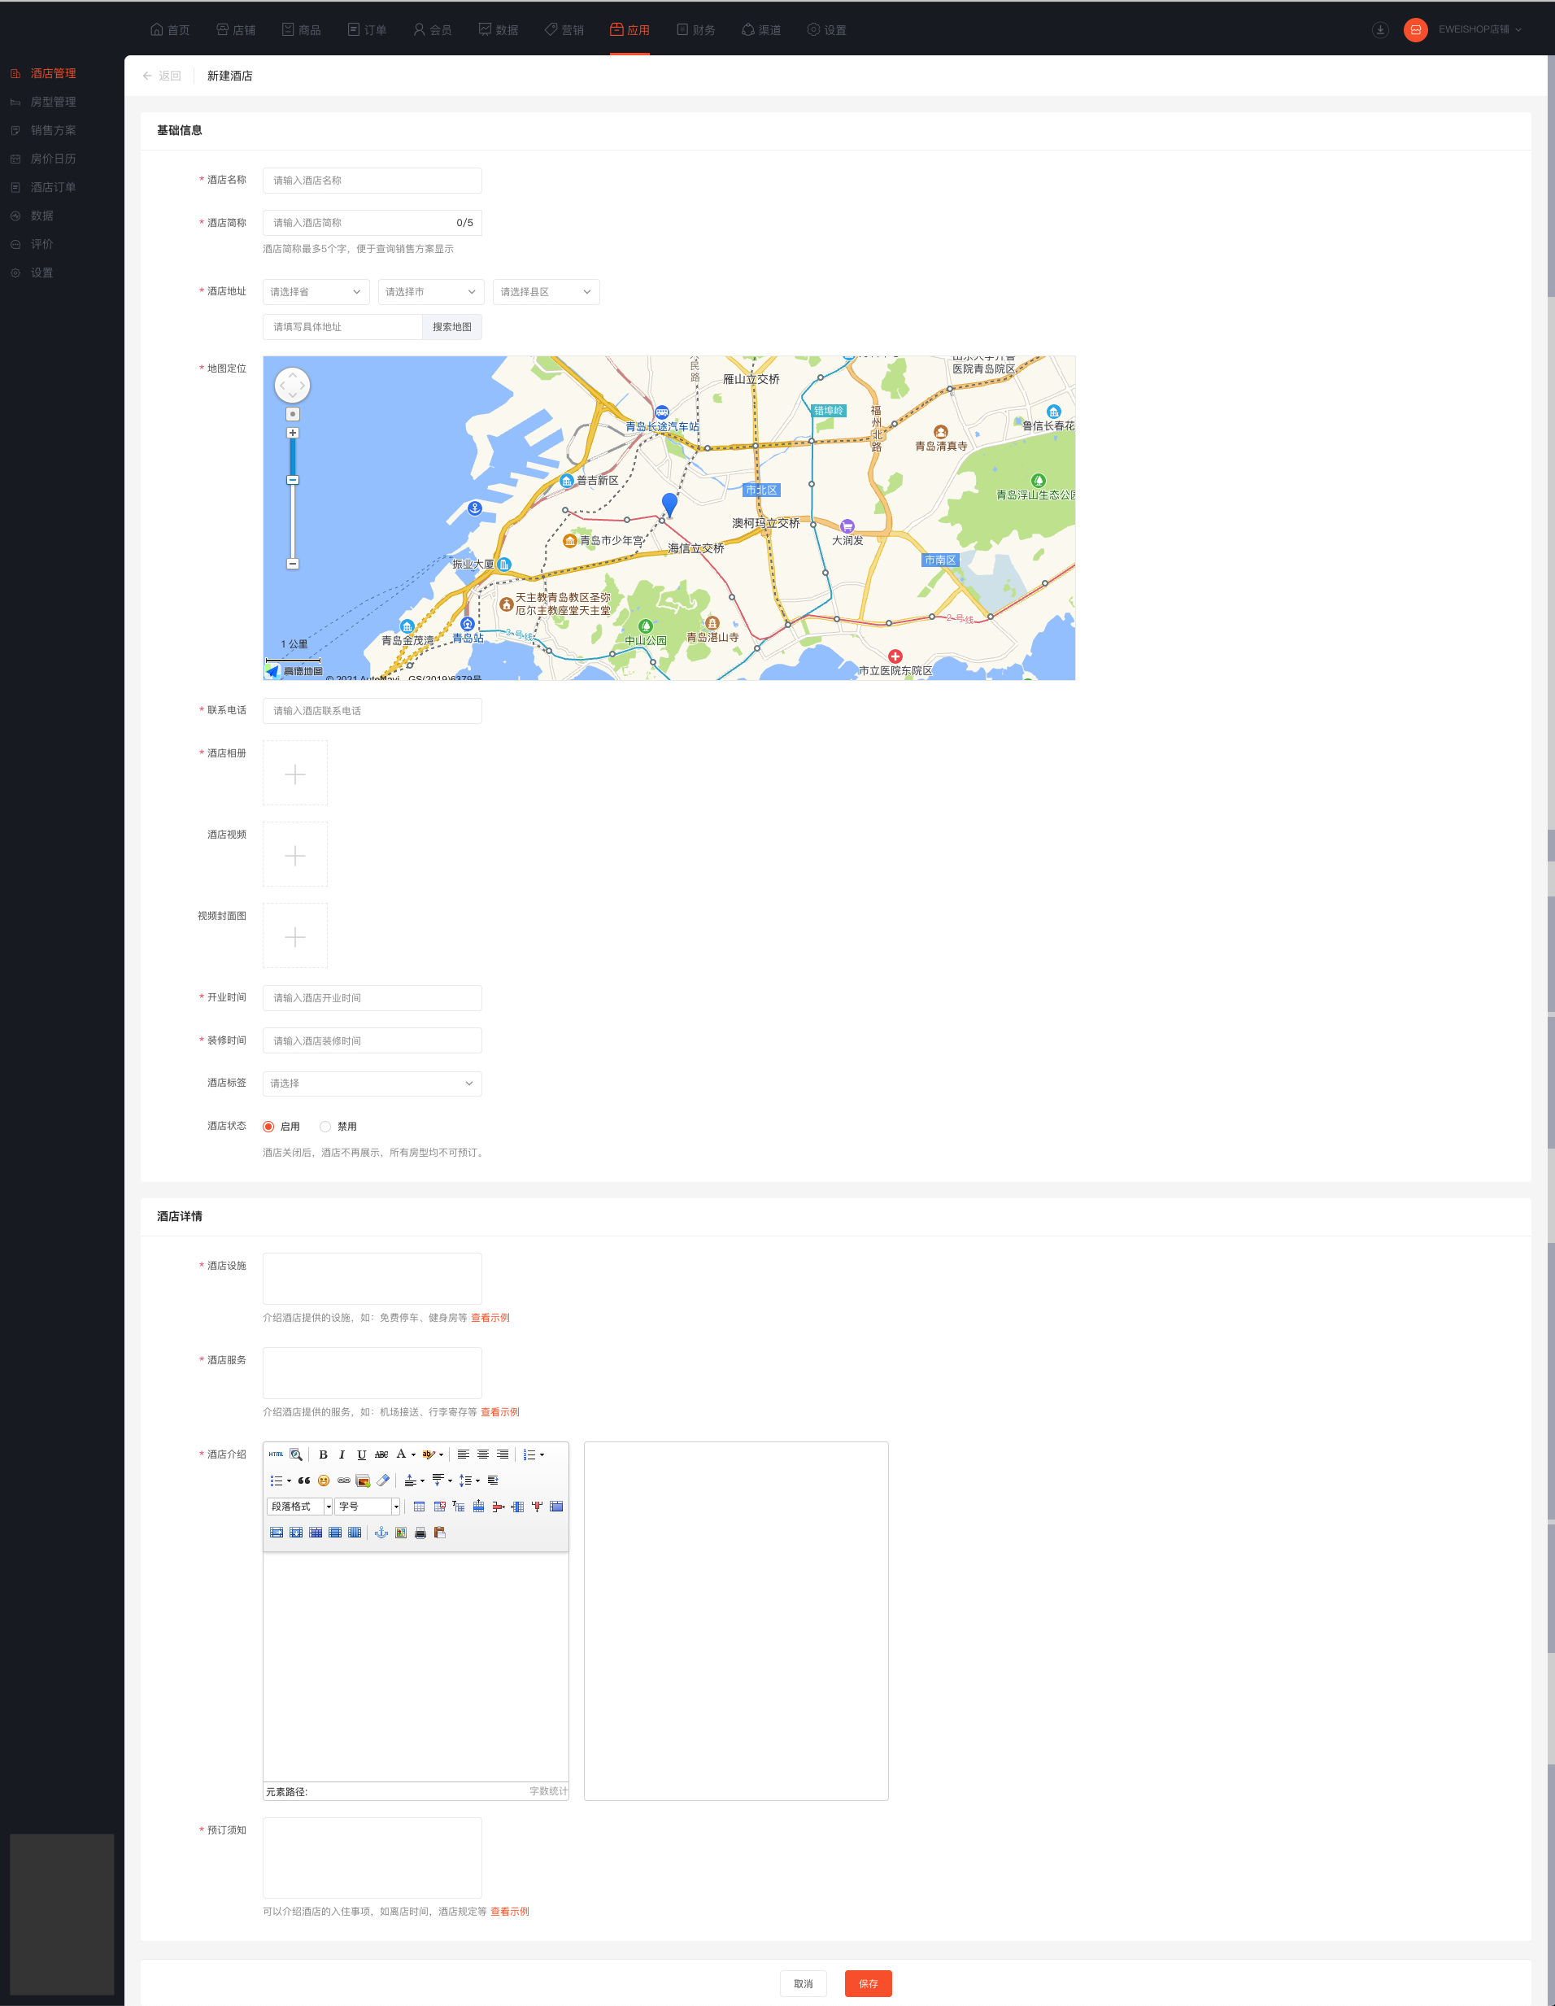Image resolution: width=1555 pixels, height=2006 pixels.
Task: Click 保存 button
Action: [x=868, y=1984]
